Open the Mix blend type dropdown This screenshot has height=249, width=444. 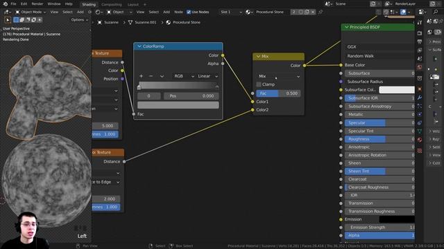279,76
